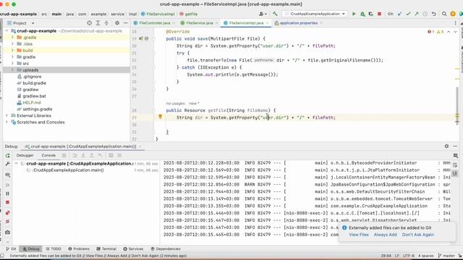The image size is (463, 260).
Task: Collapse crud-app-example debug thread tree
Action: [x=16, y=163]
